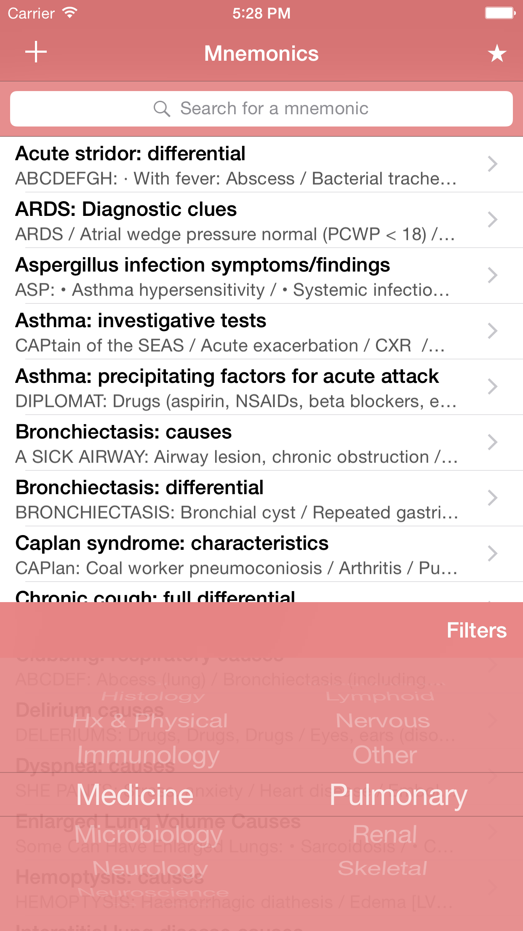The image size is (523, 931).
Task: Expand chevron for ARDS: Diagnostic clues
Action: 492,220
